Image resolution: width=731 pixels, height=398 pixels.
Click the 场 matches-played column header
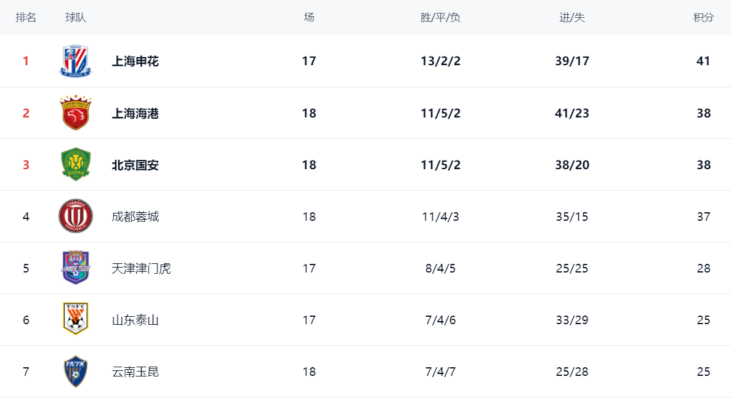[309, 18]
